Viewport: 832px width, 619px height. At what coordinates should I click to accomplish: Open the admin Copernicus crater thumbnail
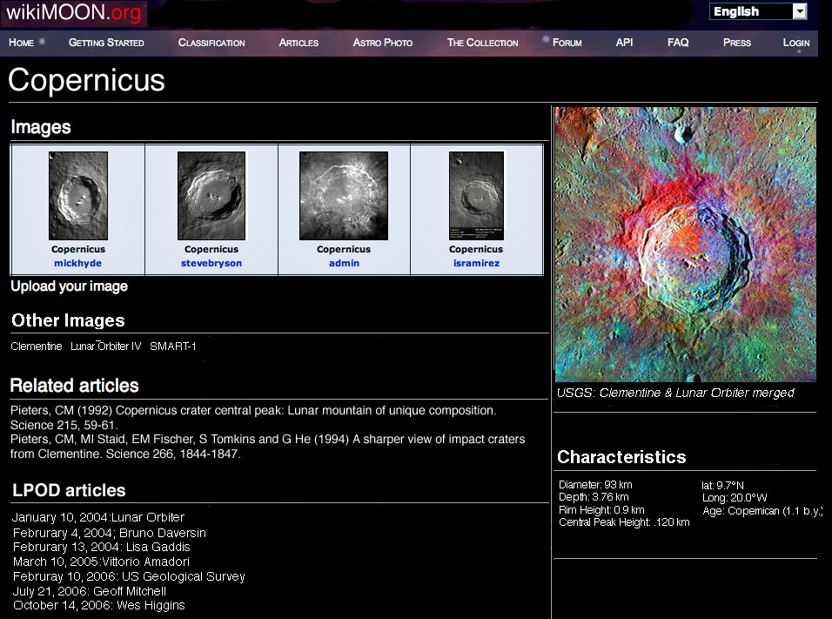344,196
